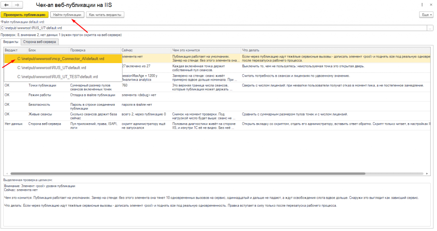The height and width of the screenshot is (231, 437).
Task: Click the table scrollbar right arrow
Action: pos(427,173)
